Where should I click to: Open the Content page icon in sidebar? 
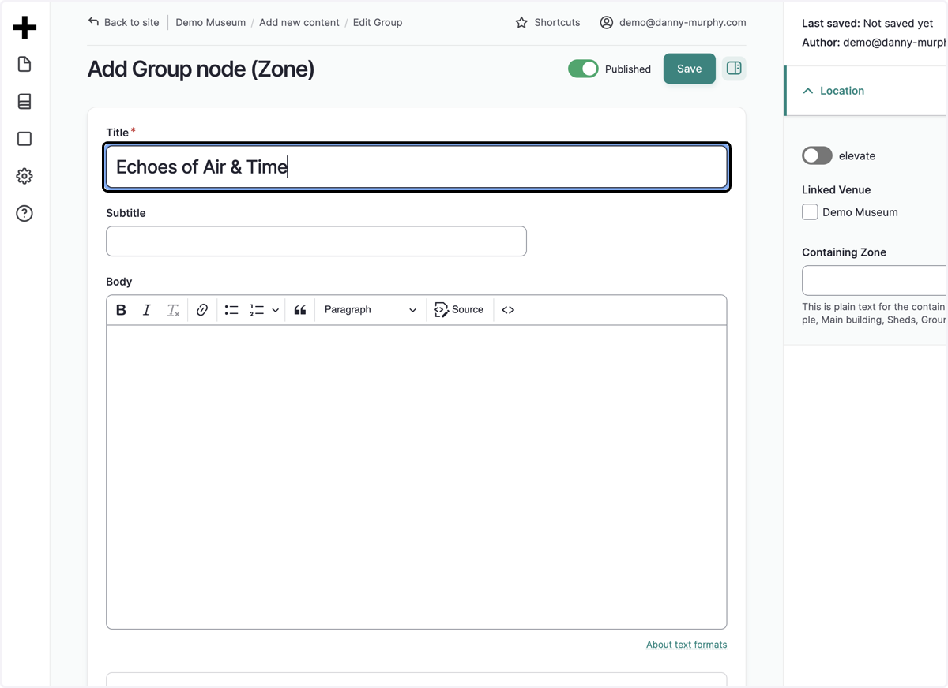pyautogui.click(x=24, y=64)
